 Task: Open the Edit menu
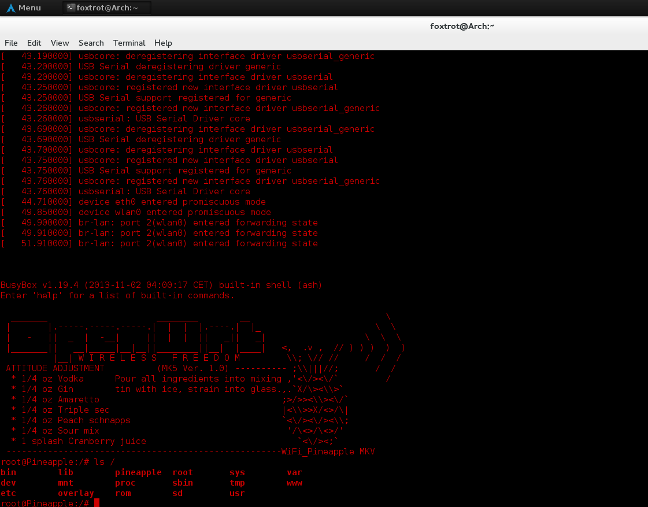tap(34, 43)
